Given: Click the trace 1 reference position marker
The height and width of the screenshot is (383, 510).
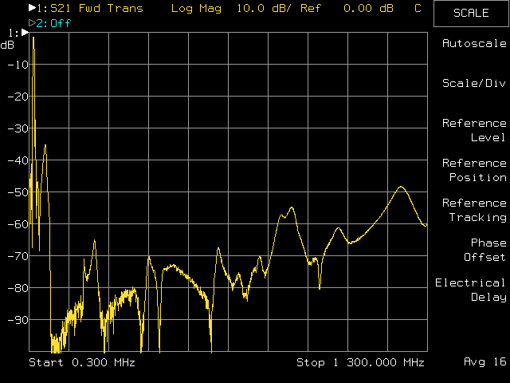Looking at the screenshot, I should [x=25, y=32].
